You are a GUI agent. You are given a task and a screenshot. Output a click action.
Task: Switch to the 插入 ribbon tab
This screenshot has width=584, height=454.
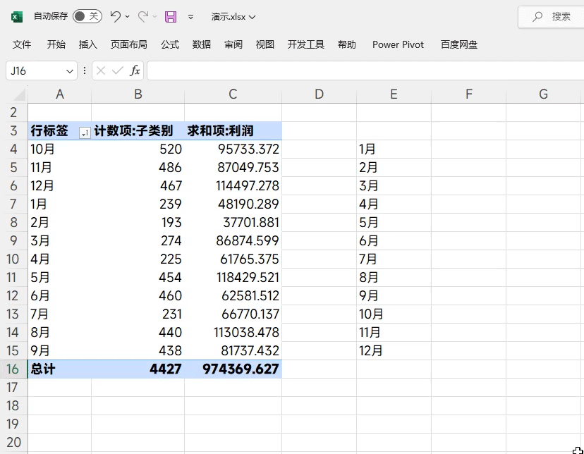[88, 44]
